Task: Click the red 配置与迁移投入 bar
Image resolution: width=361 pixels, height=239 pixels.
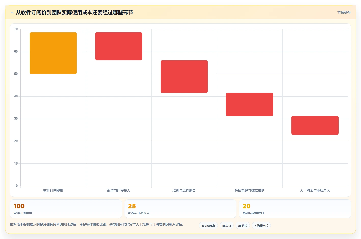Action: (x=119, y=46)
